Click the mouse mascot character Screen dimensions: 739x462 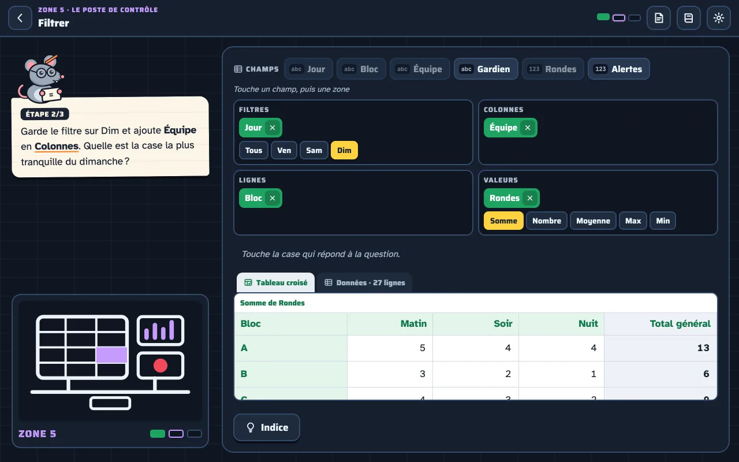41,79
